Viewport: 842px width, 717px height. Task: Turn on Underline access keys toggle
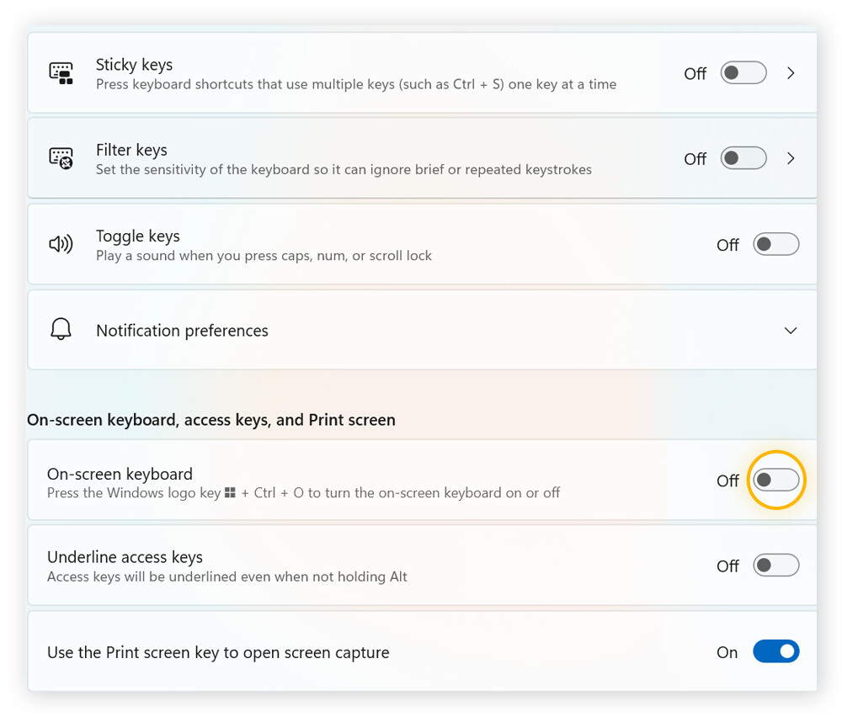pyautogui.click(x=775, y=566)
